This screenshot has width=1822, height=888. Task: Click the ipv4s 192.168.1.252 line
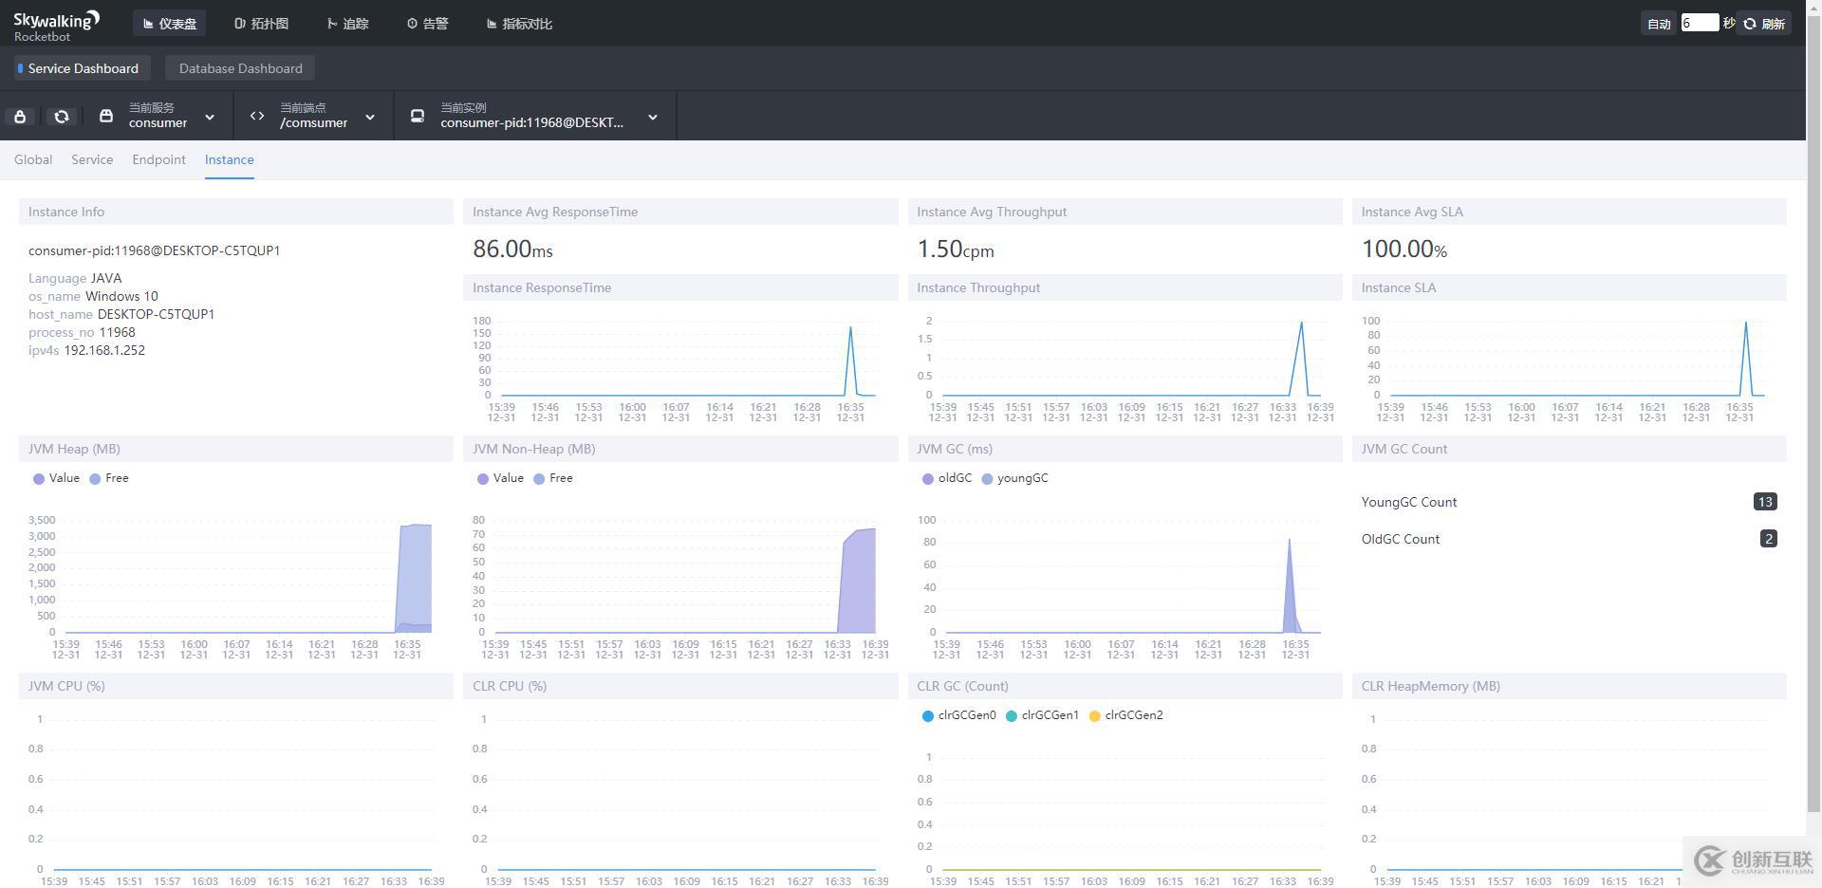click(x=86, y=350)
